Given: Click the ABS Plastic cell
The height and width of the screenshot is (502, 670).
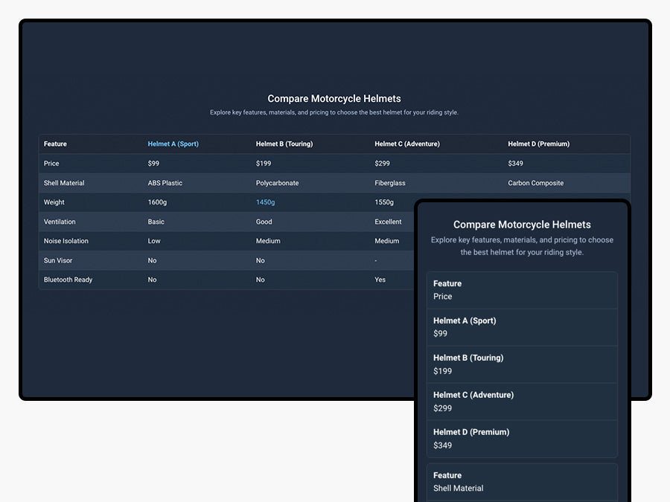Looking at the screenshot, I should point(165,183).
